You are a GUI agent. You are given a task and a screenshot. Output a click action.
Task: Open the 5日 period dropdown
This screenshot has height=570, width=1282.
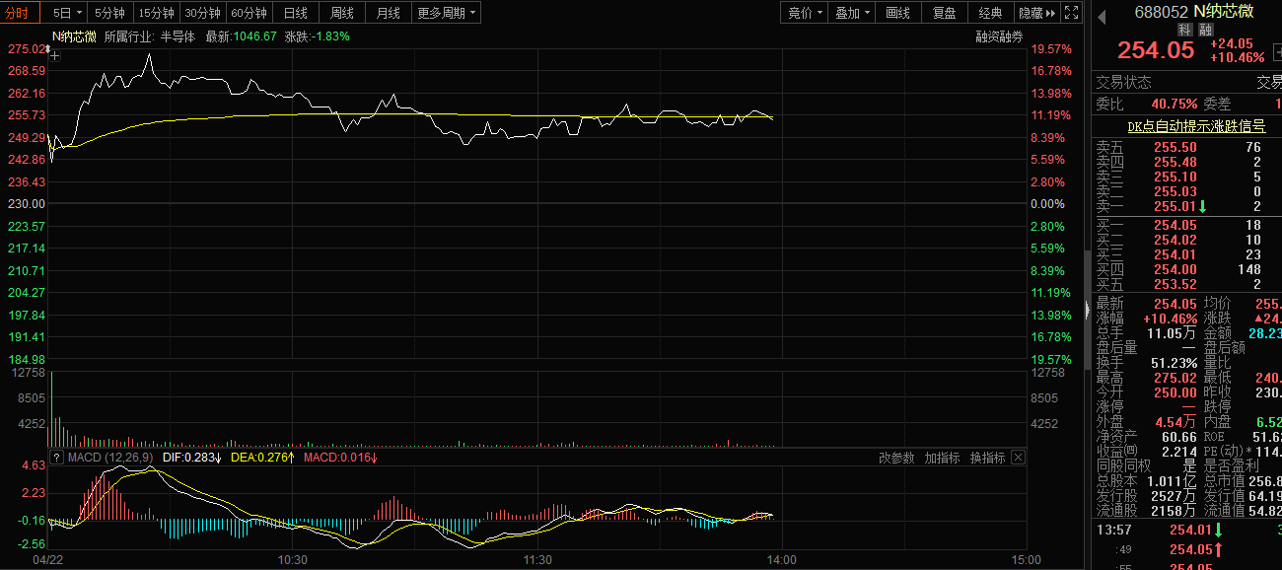(x=66, y=13)
